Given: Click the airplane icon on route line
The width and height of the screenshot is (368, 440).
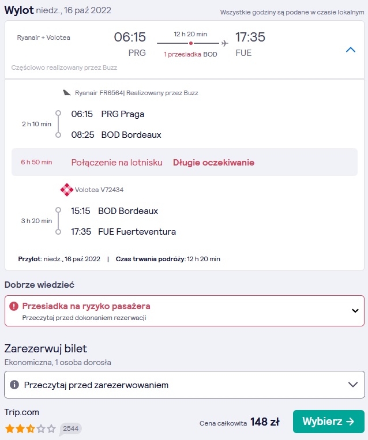Looking at the screenshot, I should click(x=224, y=43).
